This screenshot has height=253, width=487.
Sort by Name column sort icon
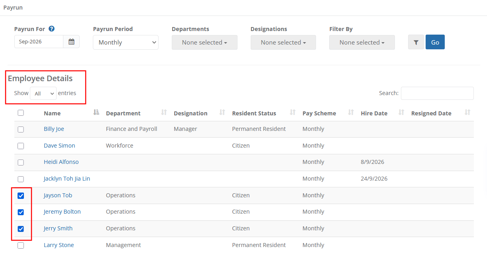tap(96, 113)
